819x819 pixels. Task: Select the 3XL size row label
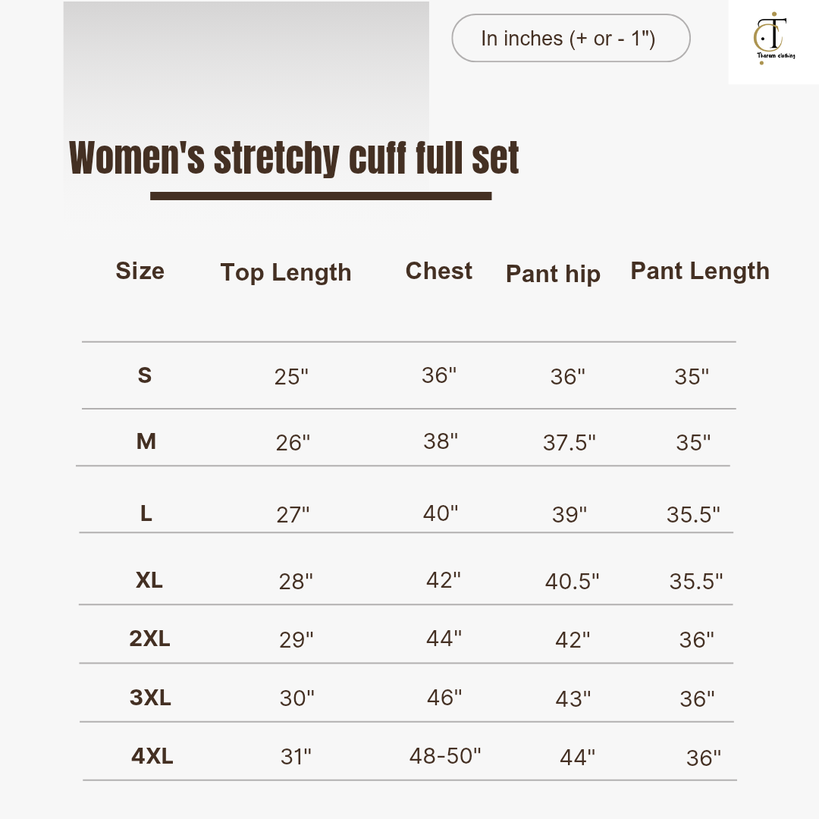(150, 697)
